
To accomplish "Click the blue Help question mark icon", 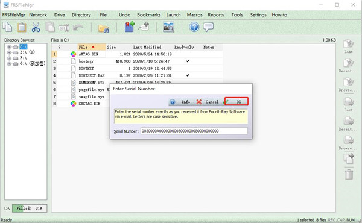I will [x=194, y=27].
